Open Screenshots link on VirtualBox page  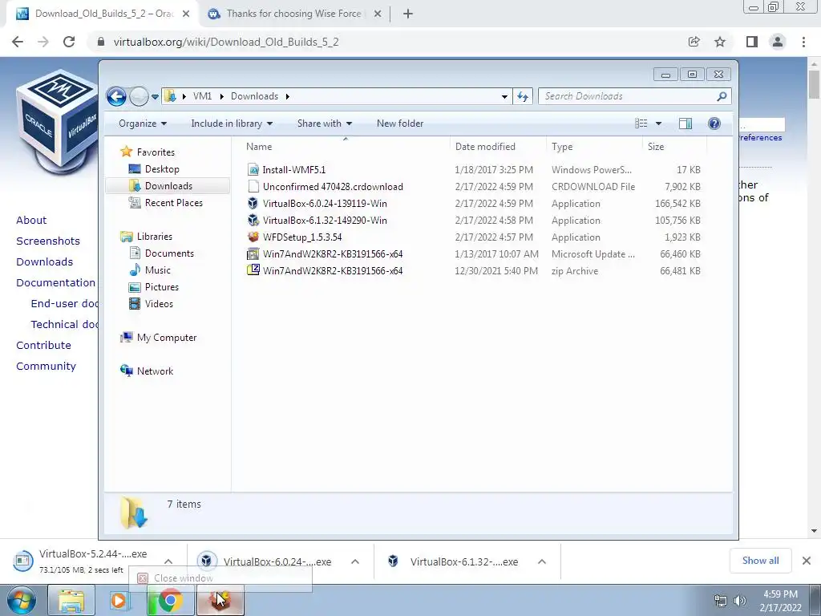(48, 241)
